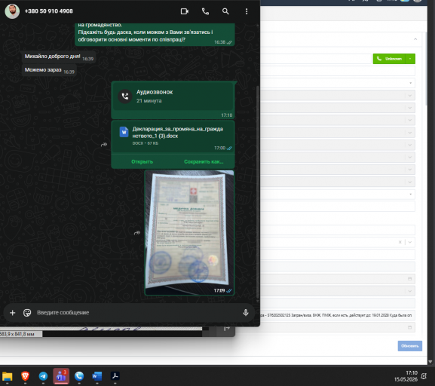The height and width of the screenshot is (386, 435).
Task: Open the emoji picker
Action: click(27, 313)
